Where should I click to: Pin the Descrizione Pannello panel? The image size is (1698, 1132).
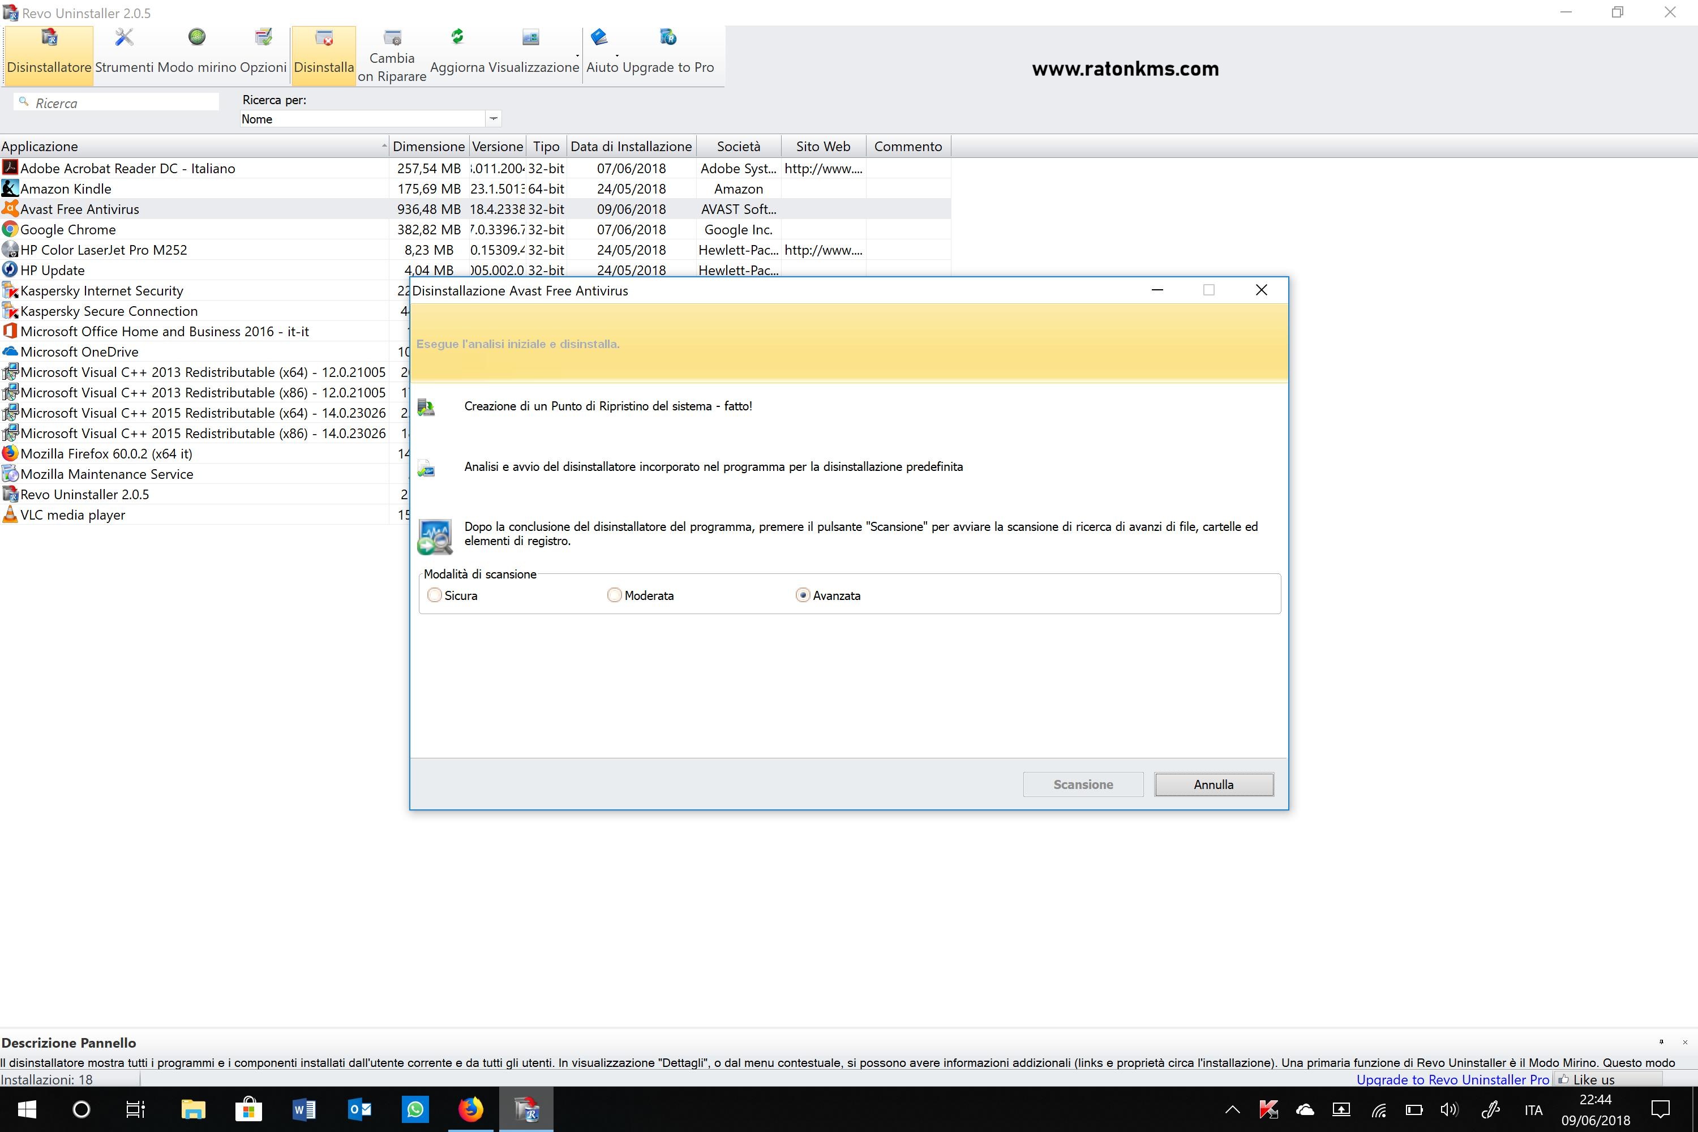point(1661,1042)
